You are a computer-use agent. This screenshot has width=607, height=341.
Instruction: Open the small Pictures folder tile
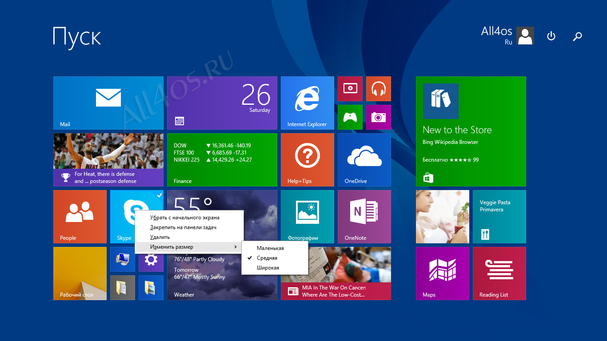coord(151,288)
